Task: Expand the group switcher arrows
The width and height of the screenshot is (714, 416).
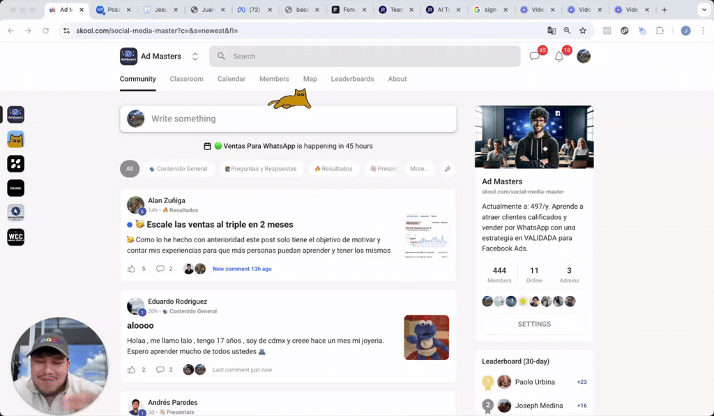Action: [195, 57]
